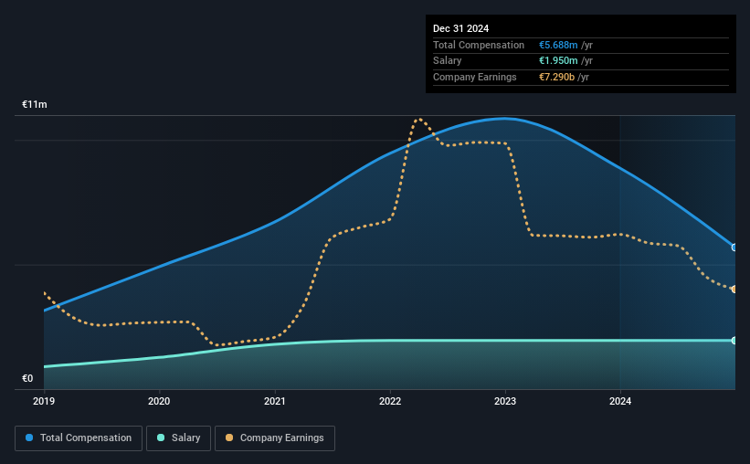This screenshot has width=750, height=464.
Task: Click the teal Salary legend dot
Action: [161, 438]
